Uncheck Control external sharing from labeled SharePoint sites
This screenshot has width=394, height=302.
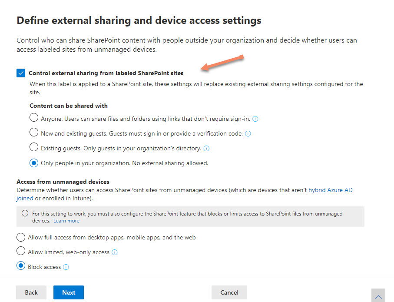(x=21, y=73)
